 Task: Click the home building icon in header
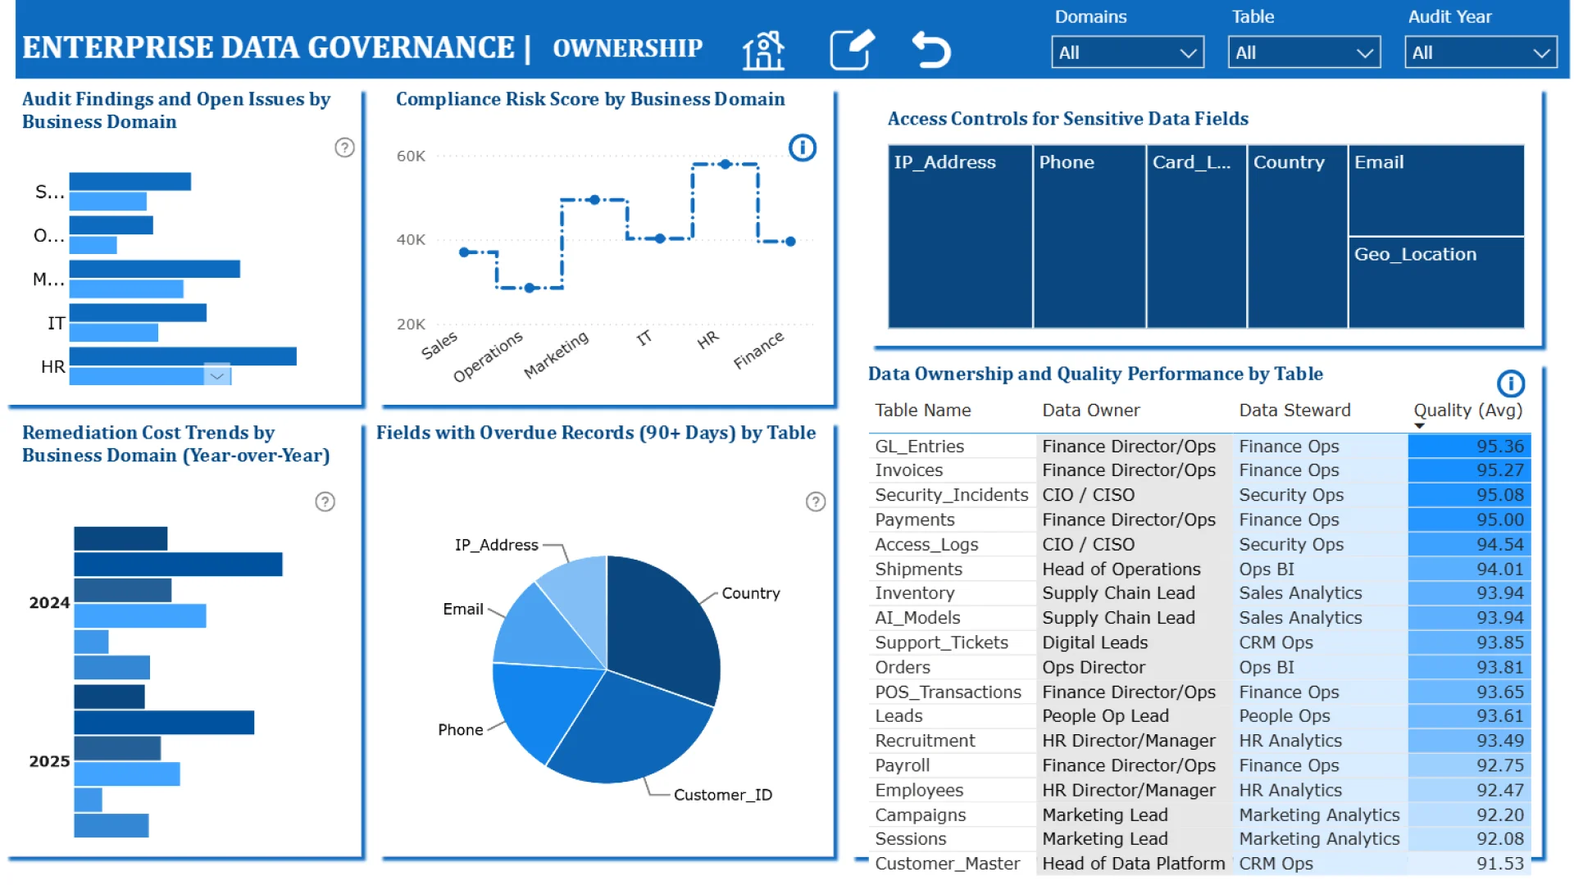click(x=763, y=51)
